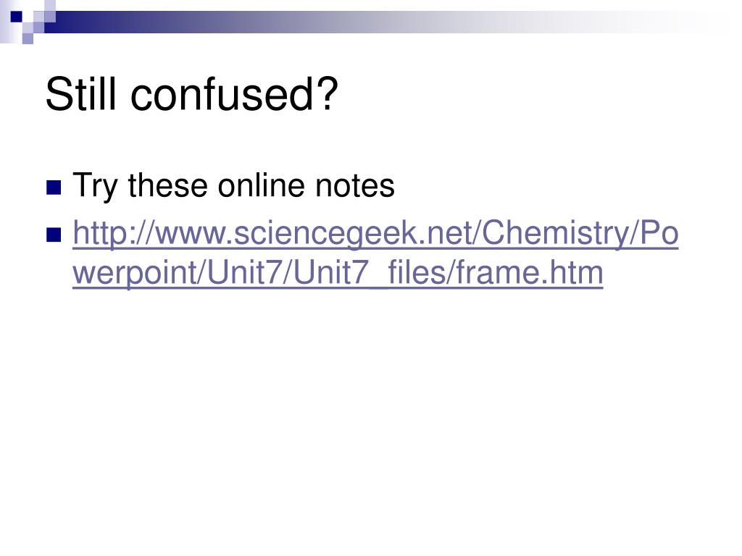Image resolution: width=742 pixels, height=556 pixels.
Task: Click the dark navy square in the corner decoration
Action: point(17,17)
